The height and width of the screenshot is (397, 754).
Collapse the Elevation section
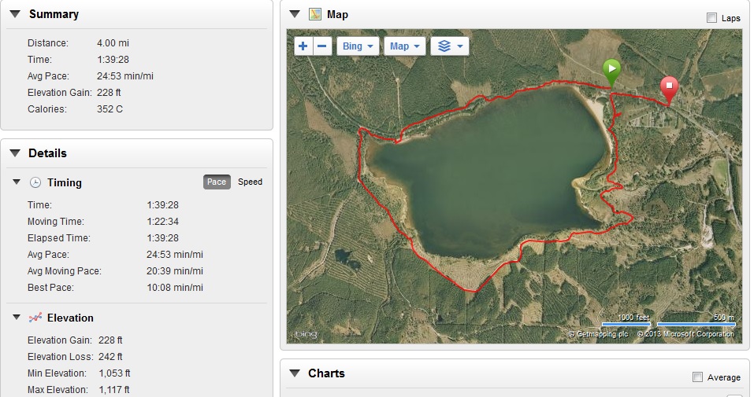click(x=17, y=318)
